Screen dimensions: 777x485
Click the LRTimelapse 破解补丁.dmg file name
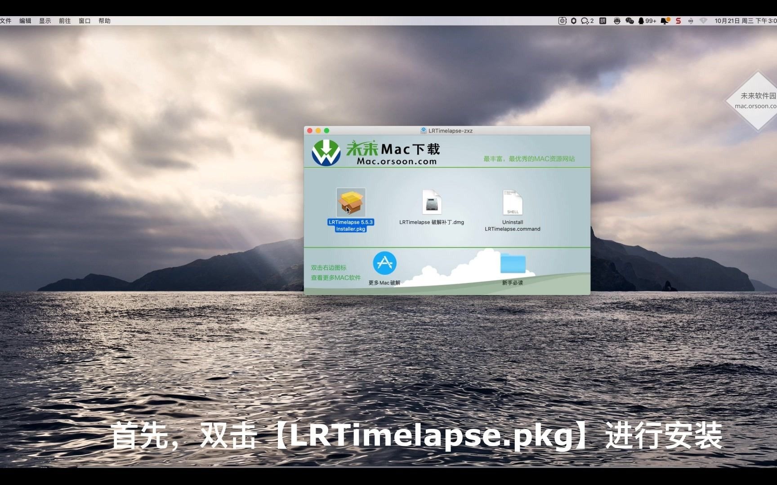coord(432,222)
